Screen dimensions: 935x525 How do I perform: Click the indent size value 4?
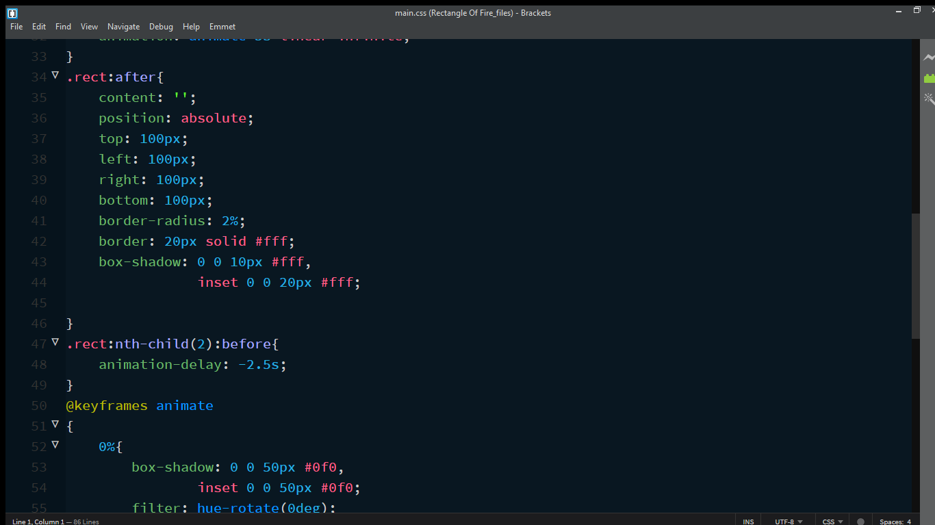tap(909, 522)
